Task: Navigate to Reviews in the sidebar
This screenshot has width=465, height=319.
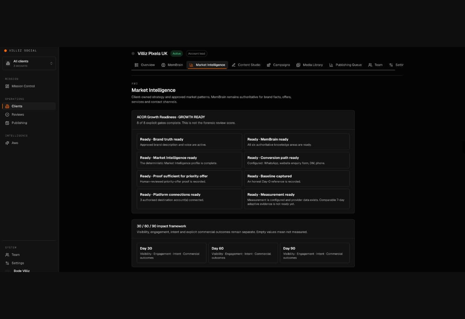Action: click(x=29, y=115)
